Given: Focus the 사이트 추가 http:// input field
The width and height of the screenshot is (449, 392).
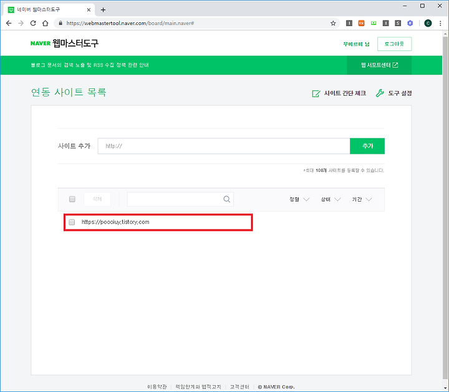Looking at the screenshot, I should (x=224, y=146).
